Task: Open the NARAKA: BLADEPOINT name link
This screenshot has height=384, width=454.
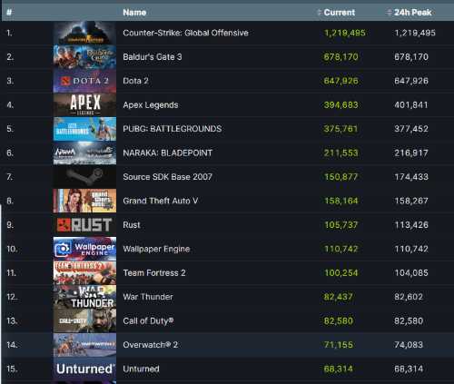Action: coord(168,153)
